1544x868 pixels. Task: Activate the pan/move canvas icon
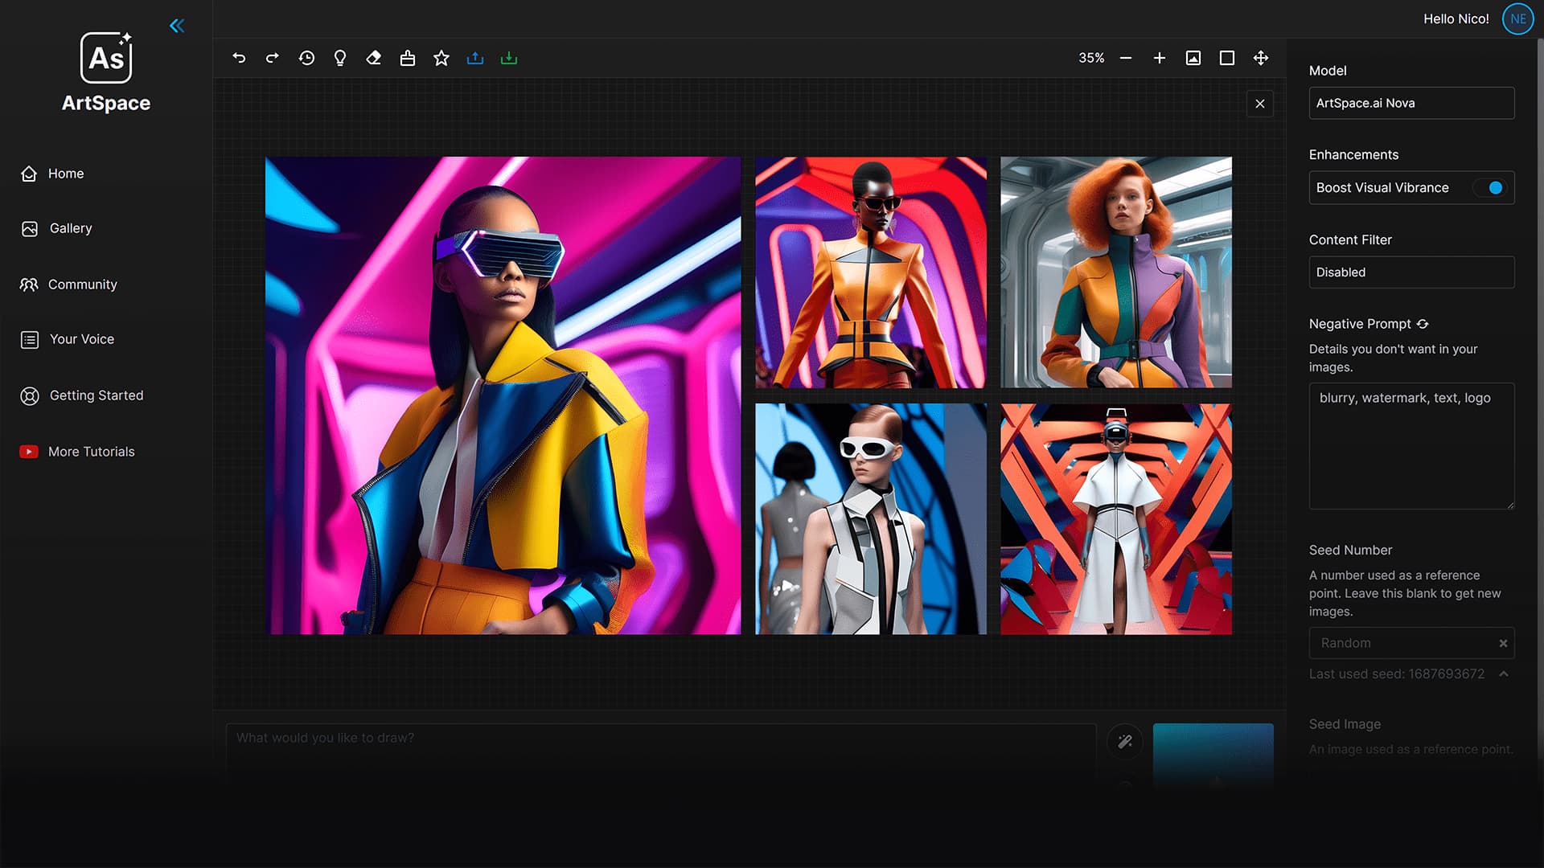[1260, 58]
